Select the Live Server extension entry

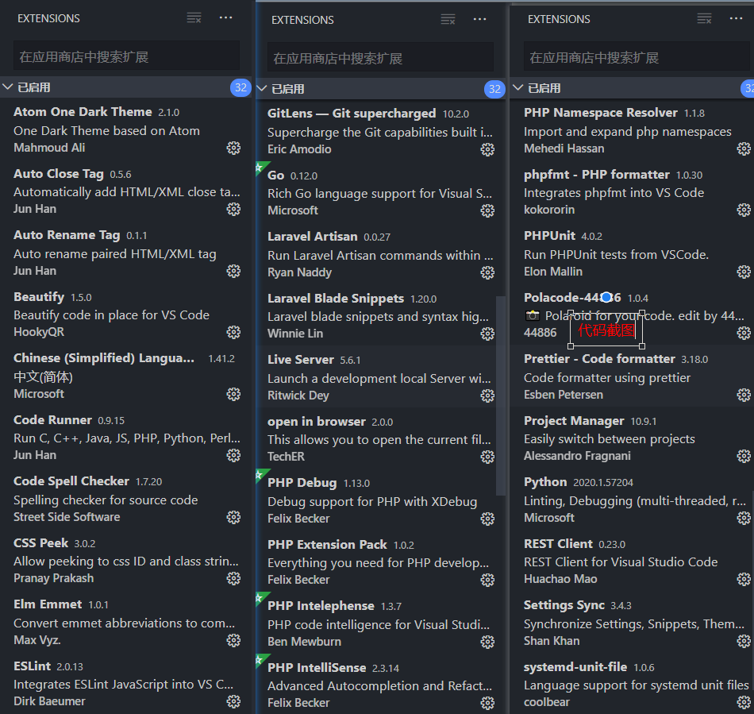coord(380,377)
